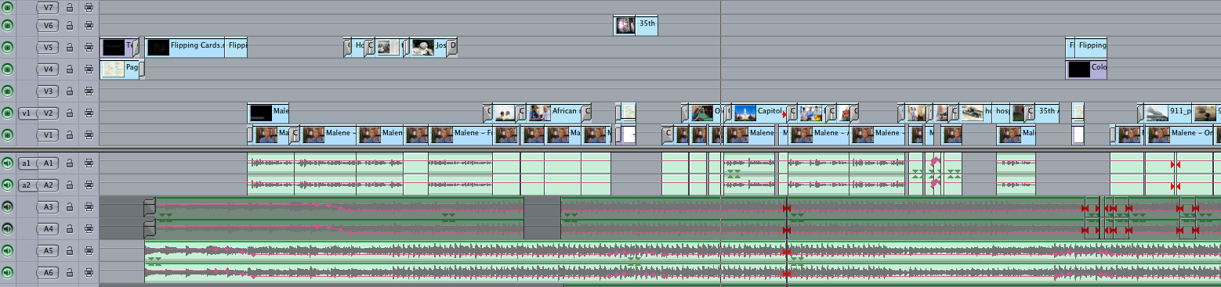Hide video track V1

(x=8, y=135)
